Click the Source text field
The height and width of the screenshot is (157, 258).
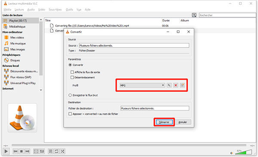(x=134, y=45)
